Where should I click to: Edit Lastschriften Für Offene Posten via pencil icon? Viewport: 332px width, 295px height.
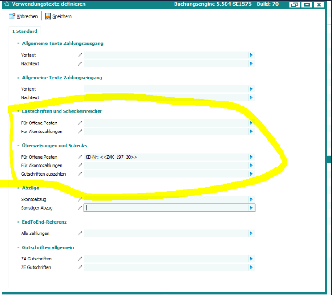click(80, 123)
